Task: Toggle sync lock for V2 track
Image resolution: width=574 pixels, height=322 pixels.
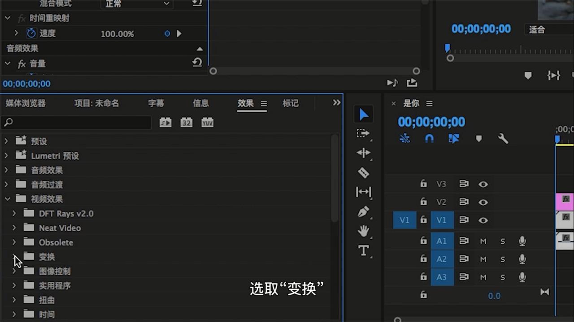Action: (464, 202)
